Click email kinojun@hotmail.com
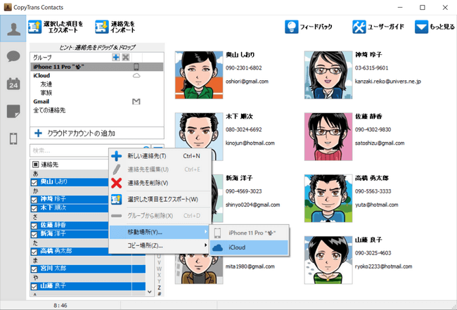Image resolution: width=457 pixels, height=310 pixels. tap(250, 143)
